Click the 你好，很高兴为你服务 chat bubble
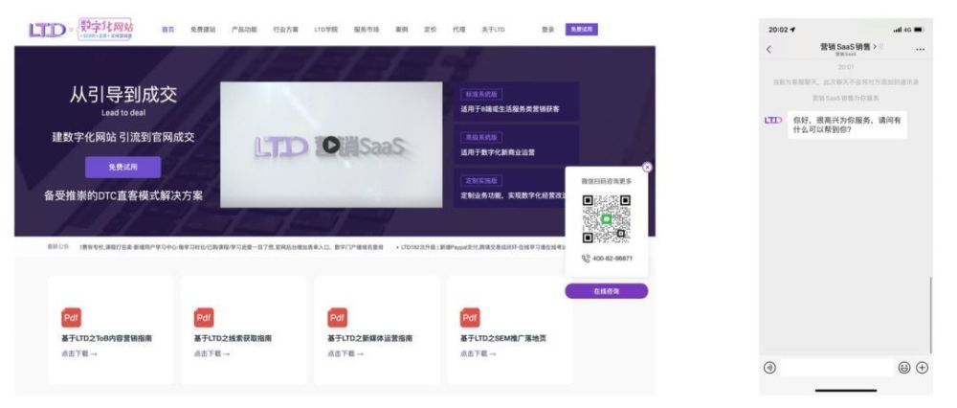 point(847,125)
